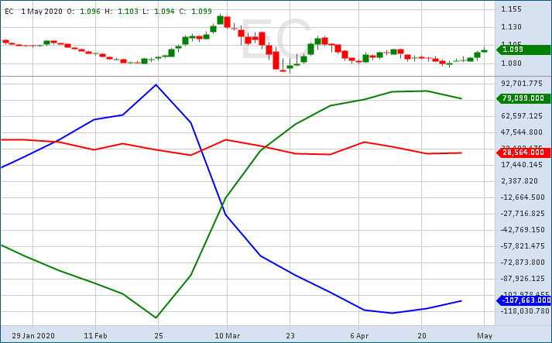Image resolution: width=552 pixels, height=343 pixels.
Task: Click the -42,769.150 axis value
Action: click(523, 230)
